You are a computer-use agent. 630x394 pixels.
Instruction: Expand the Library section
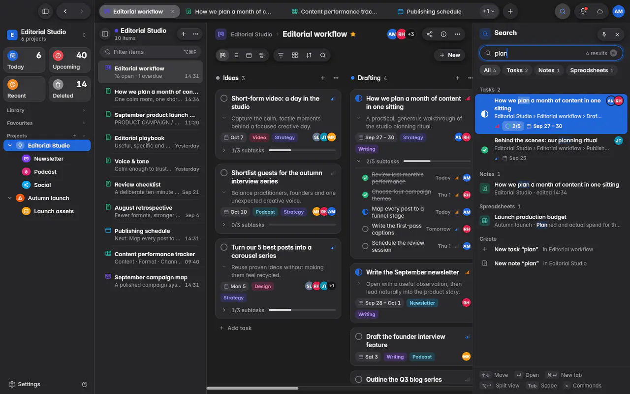(x=84, y=110)
